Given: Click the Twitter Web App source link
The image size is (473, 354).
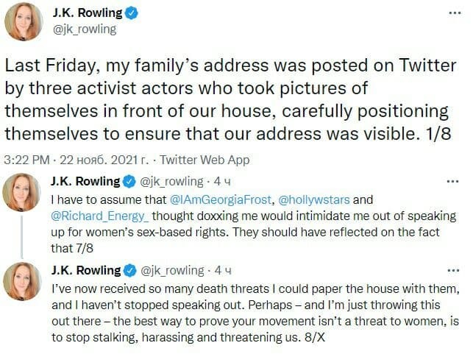Looking at the screenshot, I should (x=205, y=159).
